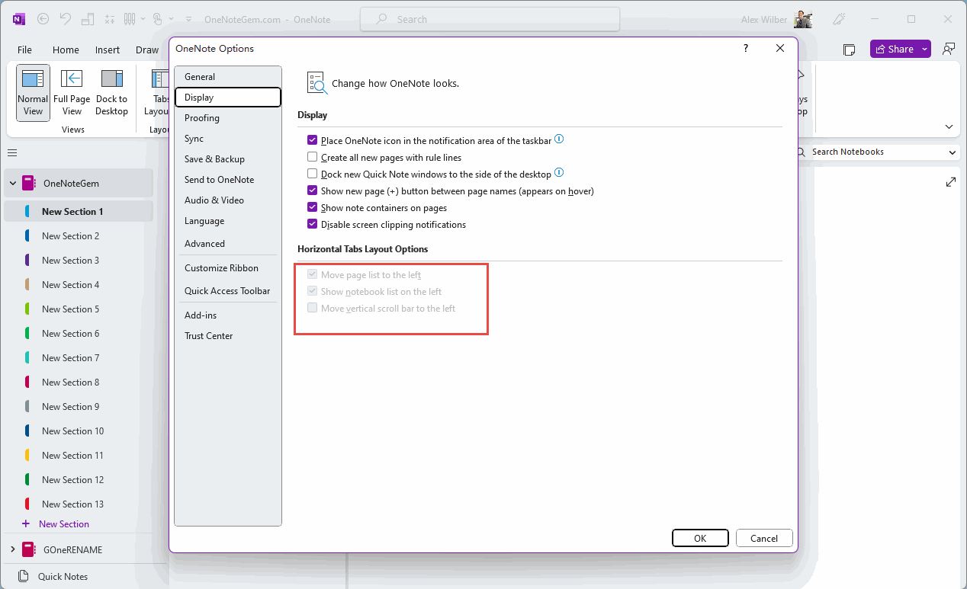This screenshot has height=589, width=967.
Task: Click Move vertical scroll bar to left checkbox
Action: (312, 308)
